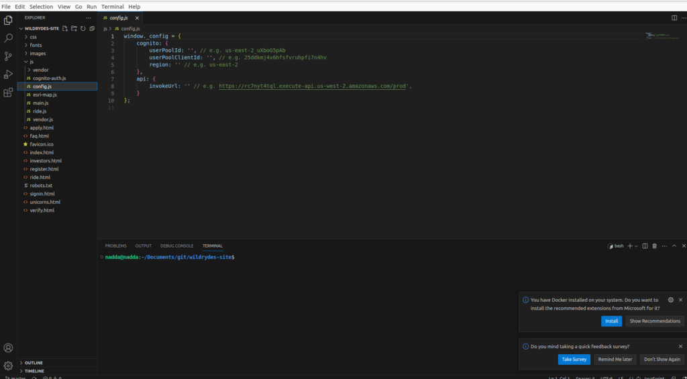Switch to the DEBUG CONSOLE tab
Viewport: 687px width, 379px height.
(x=177, y=246)
